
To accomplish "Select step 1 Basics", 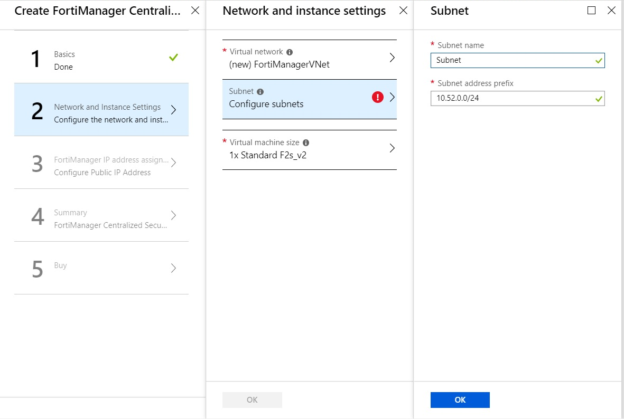I will 101,60.
